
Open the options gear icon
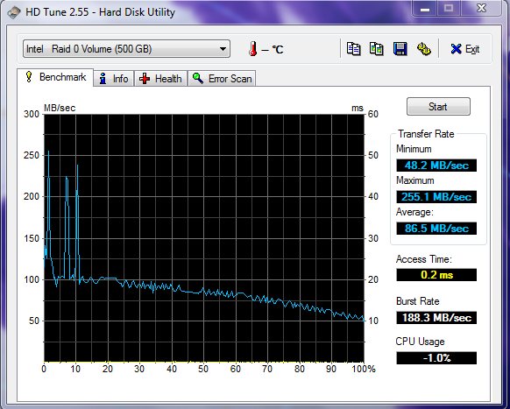424,49
